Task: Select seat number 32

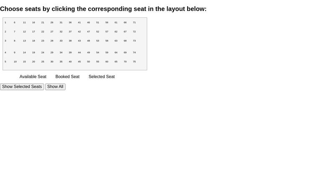Action: [61, 32]
